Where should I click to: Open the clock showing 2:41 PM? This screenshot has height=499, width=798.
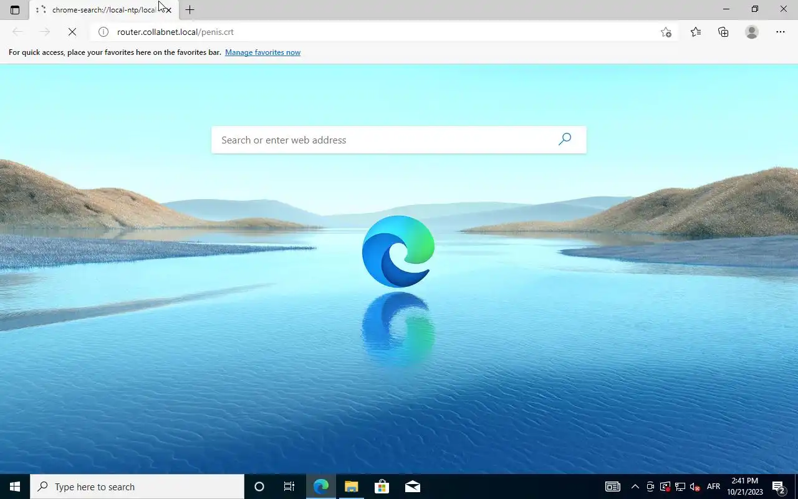point(745,487)
